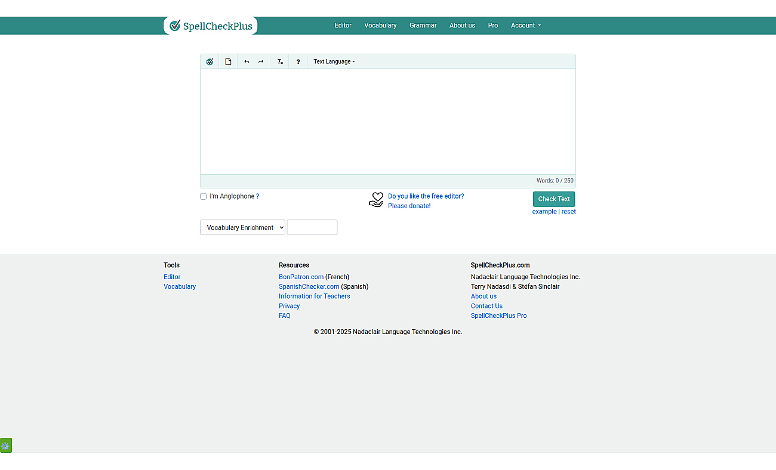
Task: Go to Editor in the top navigation
Action: tap(343, 26)
